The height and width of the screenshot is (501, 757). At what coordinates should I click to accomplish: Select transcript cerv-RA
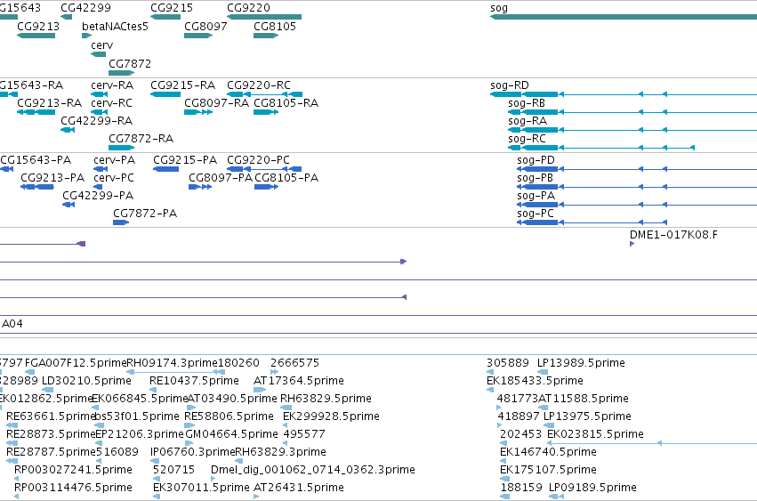(100, 94)
